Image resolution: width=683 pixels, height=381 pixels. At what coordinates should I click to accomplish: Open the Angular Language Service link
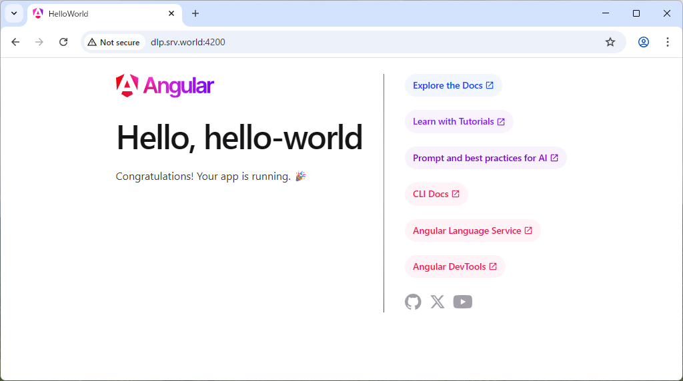[x=472, y=230]
